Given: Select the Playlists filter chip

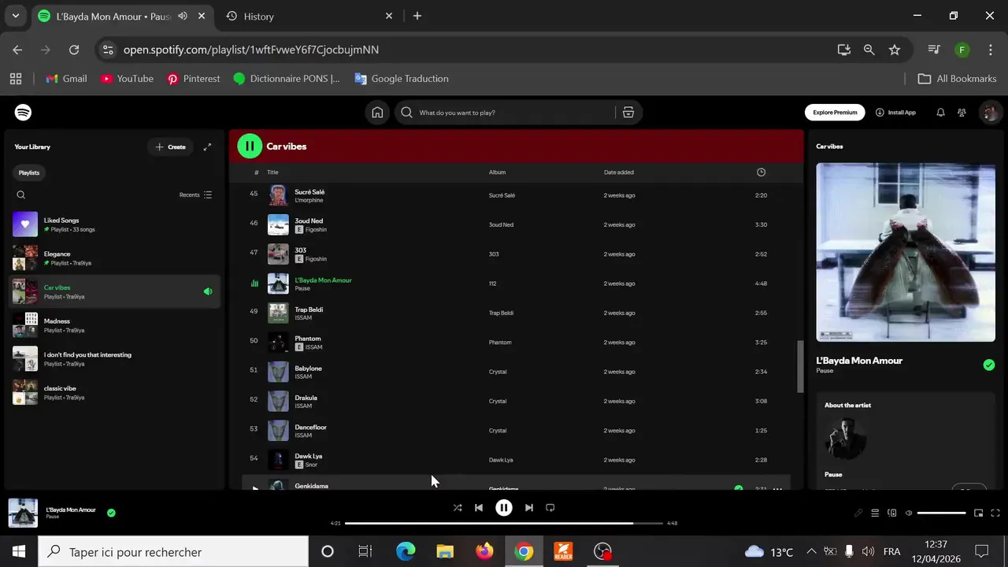Looking at the screenshot, I should click(29, 172).
